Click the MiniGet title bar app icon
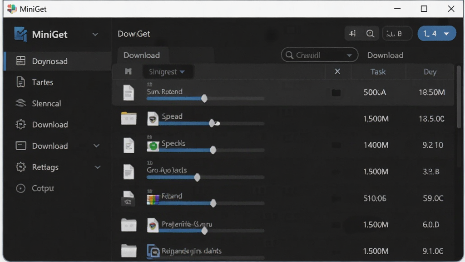The image size is (465, 262). click(x=11, y=9)
